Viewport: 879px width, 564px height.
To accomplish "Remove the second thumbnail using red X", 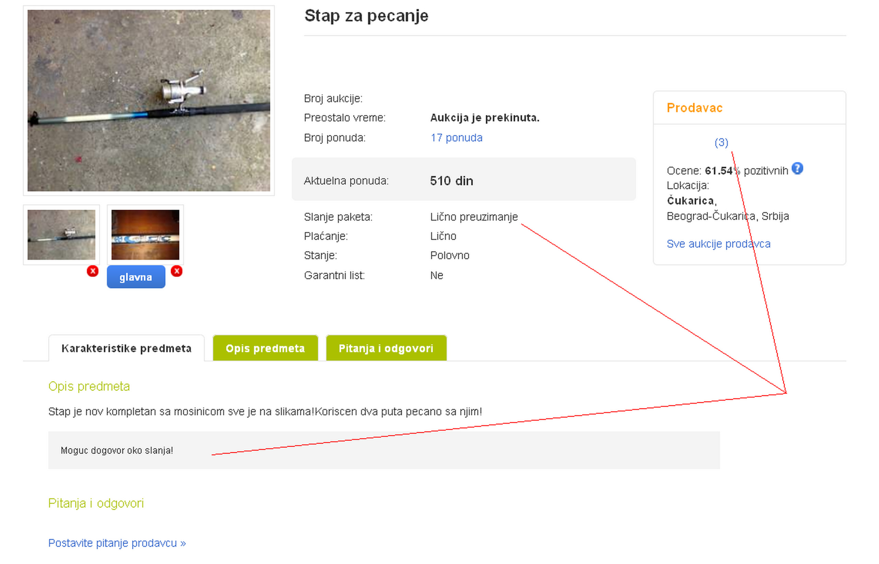I will pyautogui.click(x=177, y=271).
